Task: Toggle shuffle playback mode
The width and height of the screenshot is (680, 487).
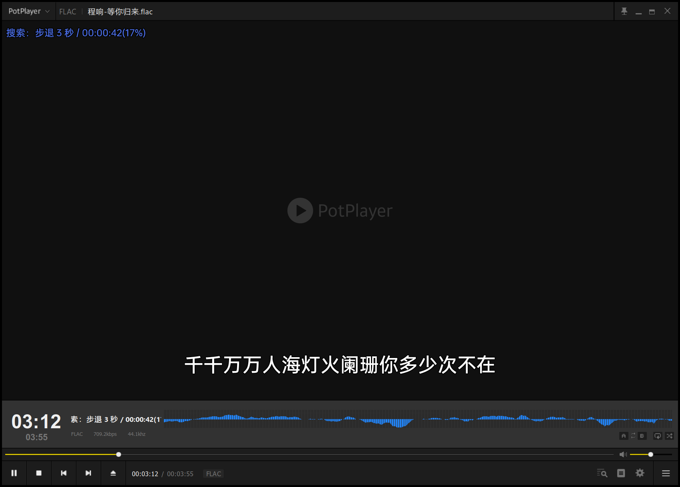Action: click(x=670, y=436)
